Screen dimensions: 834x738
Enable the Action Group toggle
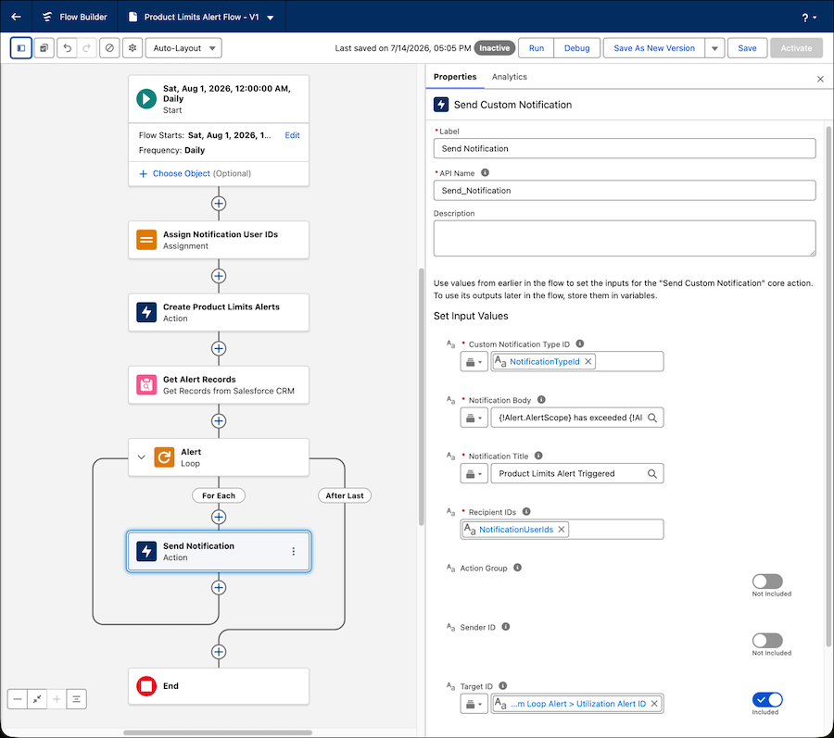[767, 582]
